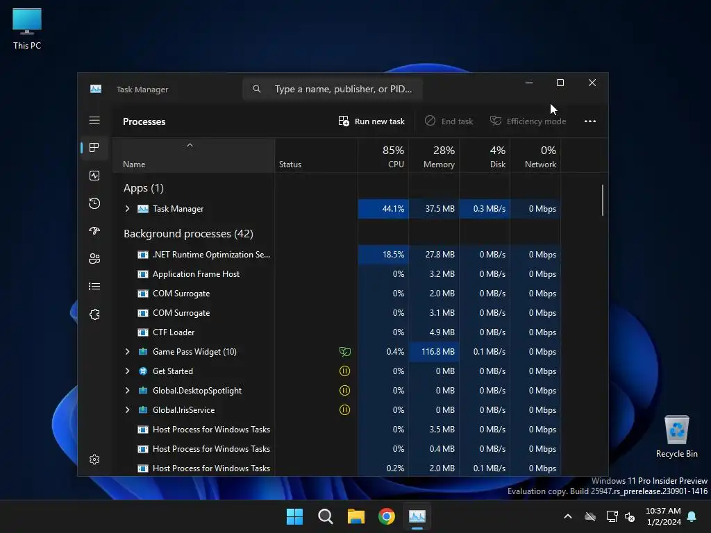Select the Application Frame Host process

point(337,274)
